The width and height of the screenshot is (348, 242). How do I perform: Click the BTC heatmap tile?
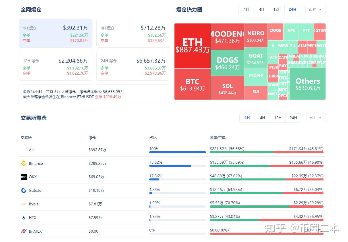(192, 84)
